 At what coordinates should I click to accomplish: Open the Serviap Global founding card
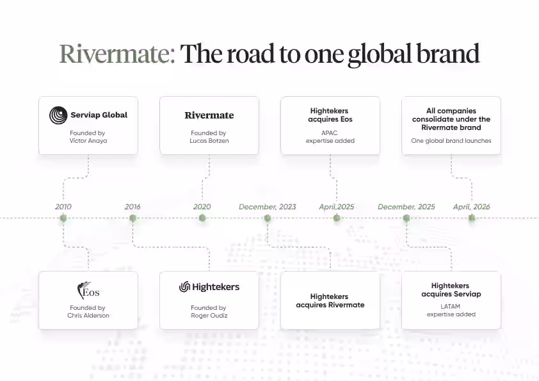click(x=88, y=125)
